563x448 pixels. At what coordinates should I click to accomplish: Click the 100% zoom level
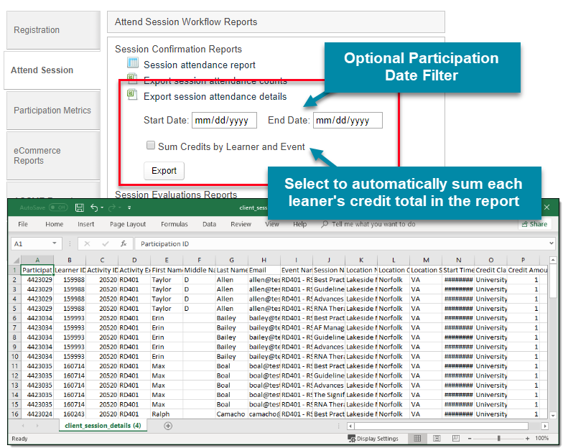pos(541,438)
